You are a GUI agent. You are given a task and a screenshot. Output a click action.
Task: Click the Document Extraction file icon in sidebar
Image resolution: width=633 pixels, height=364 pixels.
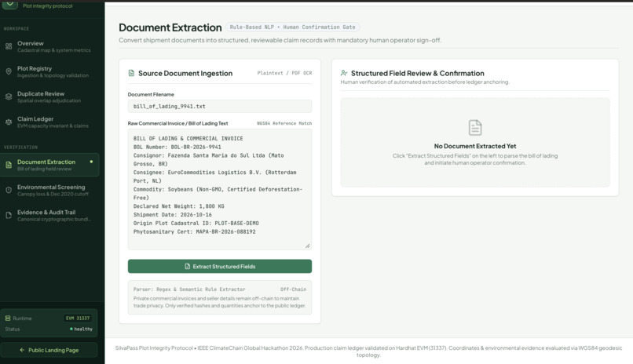coord(9,165)
